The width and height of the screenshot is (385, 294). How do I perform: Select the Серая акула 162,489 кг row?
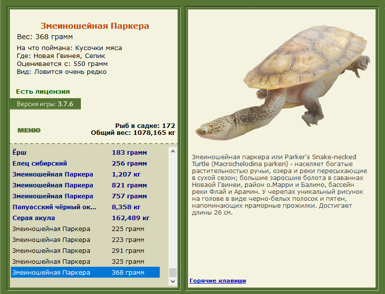[x=85, y=218]
